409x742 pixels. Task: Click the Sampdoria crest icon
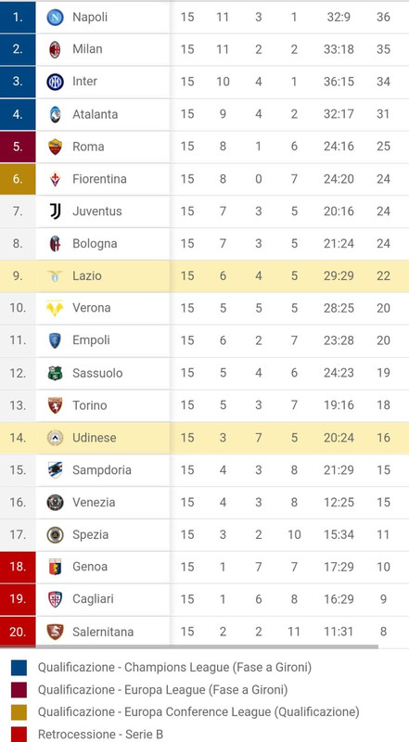point(56,470)
